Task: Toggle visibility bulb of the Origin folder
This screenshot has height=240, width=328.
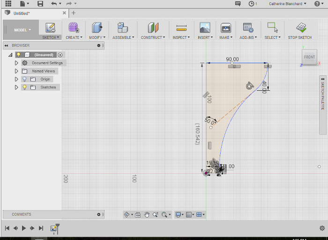Action: [x=24, y=79]
